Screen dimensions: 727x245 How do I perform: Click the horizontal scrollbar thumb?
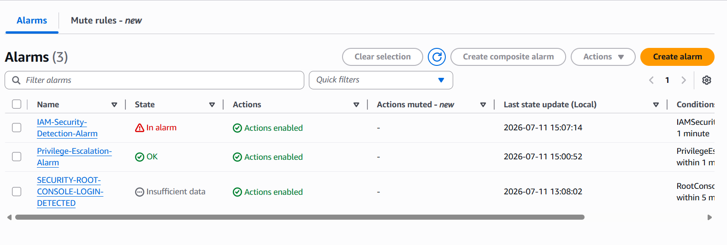(300, 217)
